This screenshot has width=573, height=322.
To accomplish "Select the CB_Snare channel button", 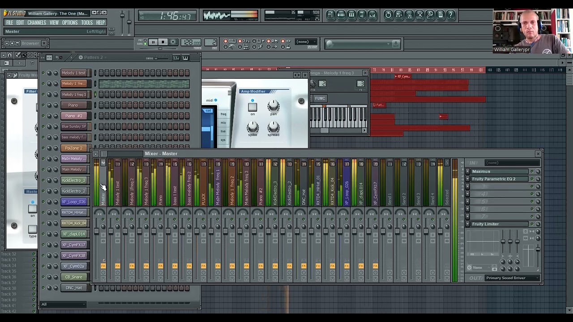I will pos(74,277).
